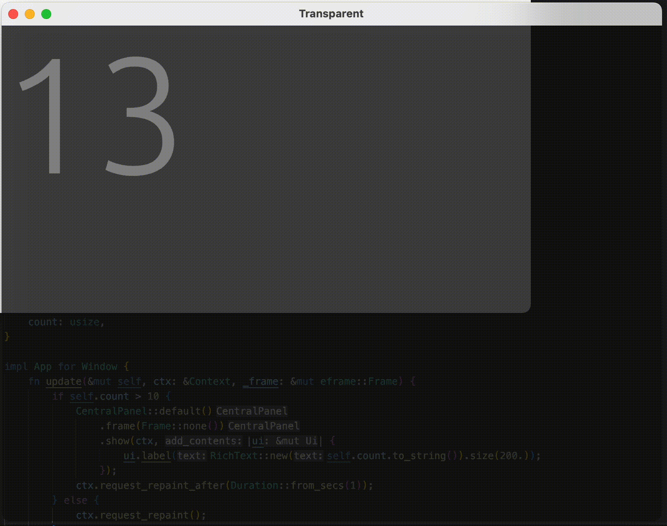Click 'ctx.request_repaint();' line
Image resolution: width=667 pixels, height=526 pixels.
pyautogui.click(x=141, y=515)
